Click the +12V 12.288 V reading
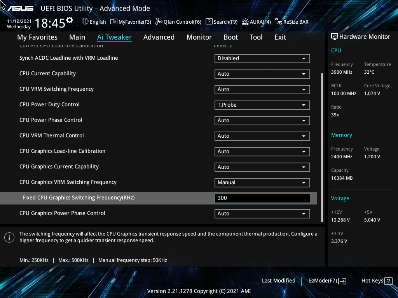 (340, 220)
